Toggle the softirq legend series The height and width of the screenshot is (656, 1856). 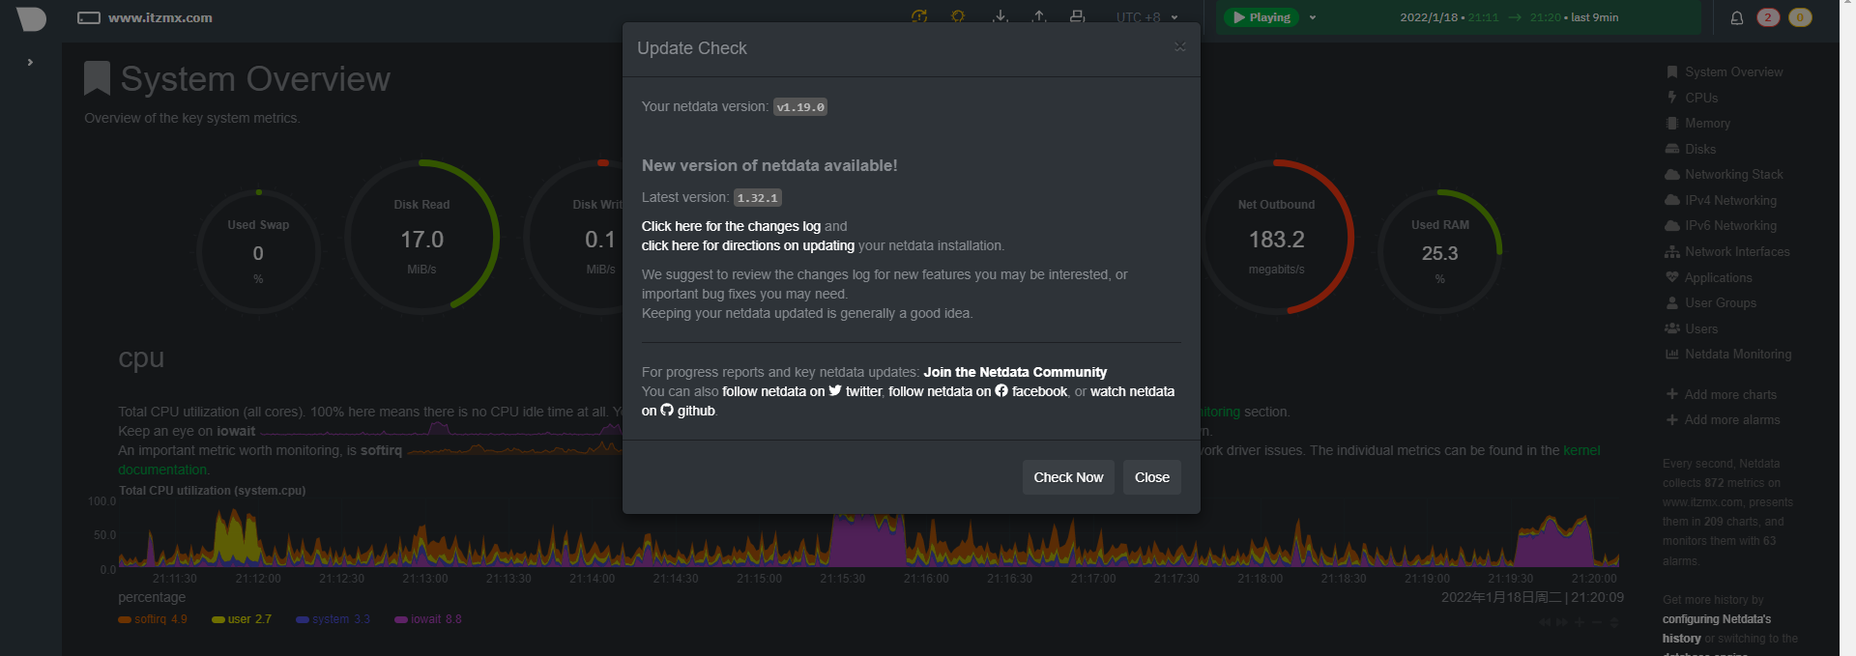153,619
